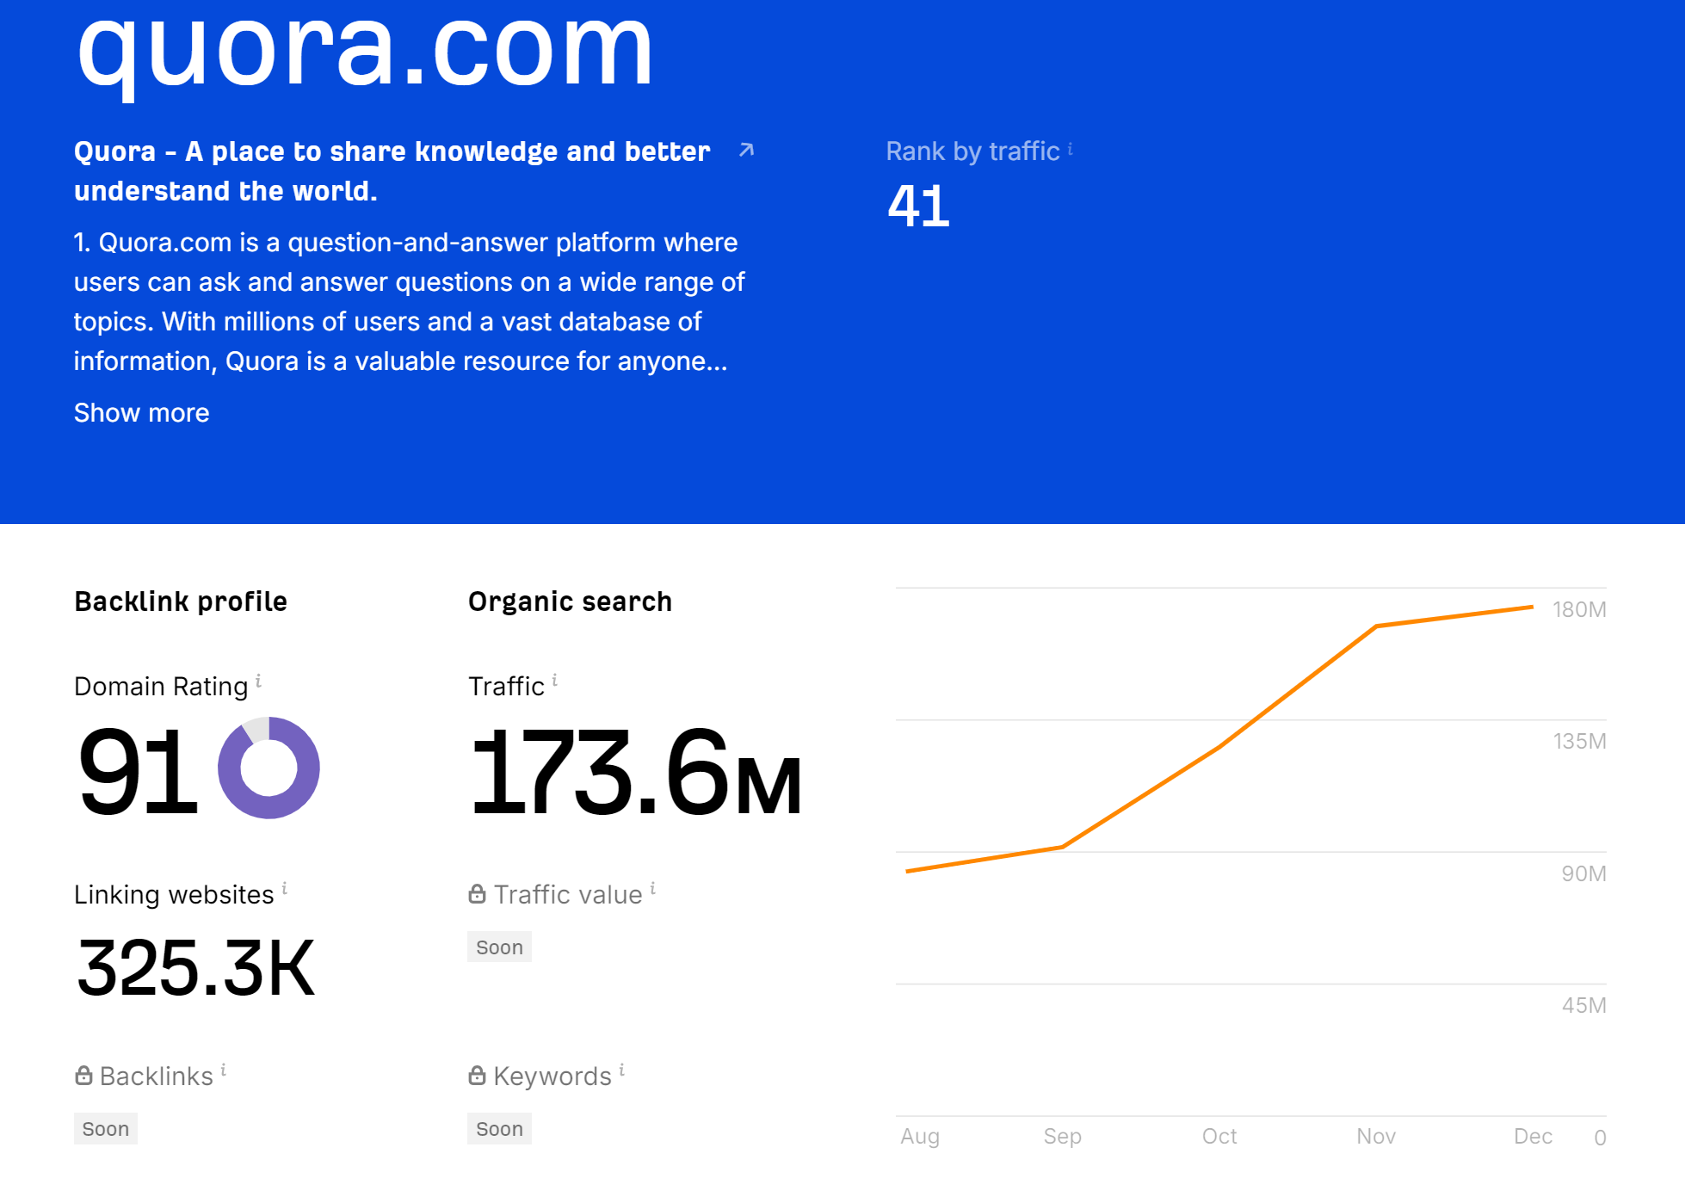The width and height of the screenshot is (1685, 1203).
Task: Click info icon next to Rank by traffic
Action: [x=1071, y=149]
